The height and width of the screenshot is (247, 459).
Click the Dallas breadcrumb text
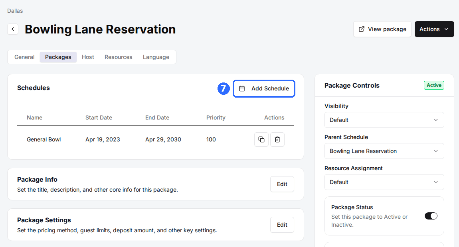15,11
